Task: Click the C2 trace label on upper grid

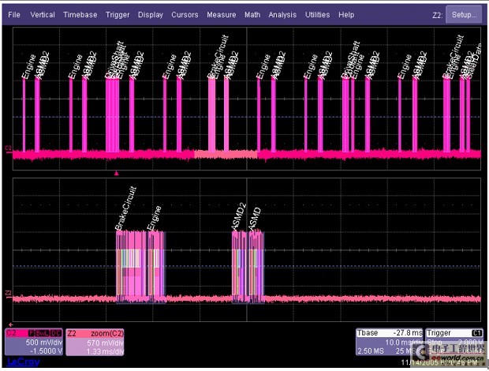Action: (9, 148)
